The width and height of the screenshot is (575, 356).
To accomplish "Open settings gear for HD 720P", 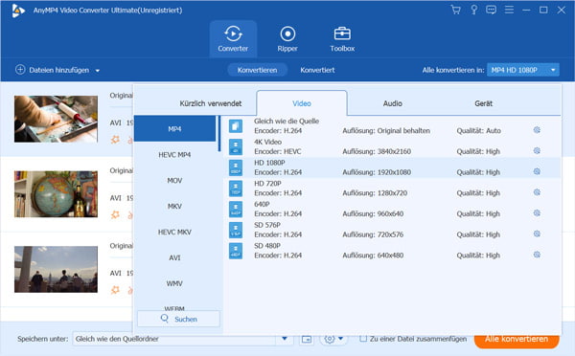I will click(x=537, y=192).
